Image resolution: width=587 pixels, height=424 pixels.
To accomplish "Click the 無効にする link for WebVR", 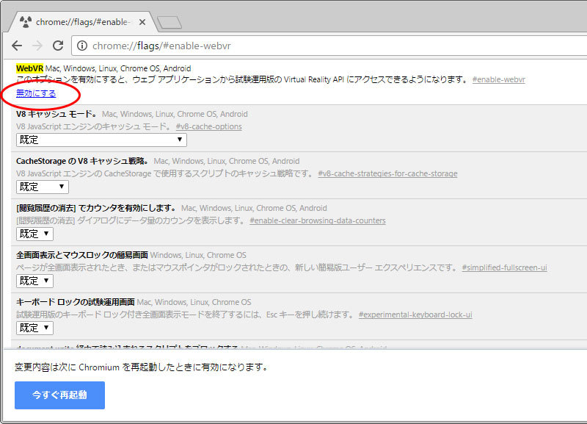I will coord(36,93).
